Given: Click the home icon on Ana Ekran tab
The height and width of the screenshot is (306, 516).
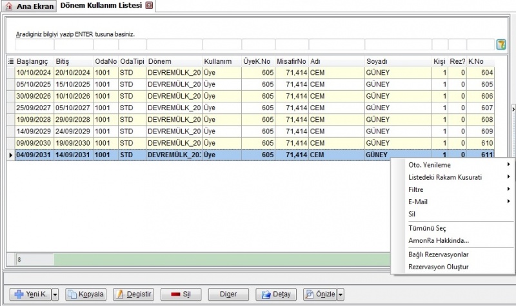Looking at the screenshot, I should [9, 6].
